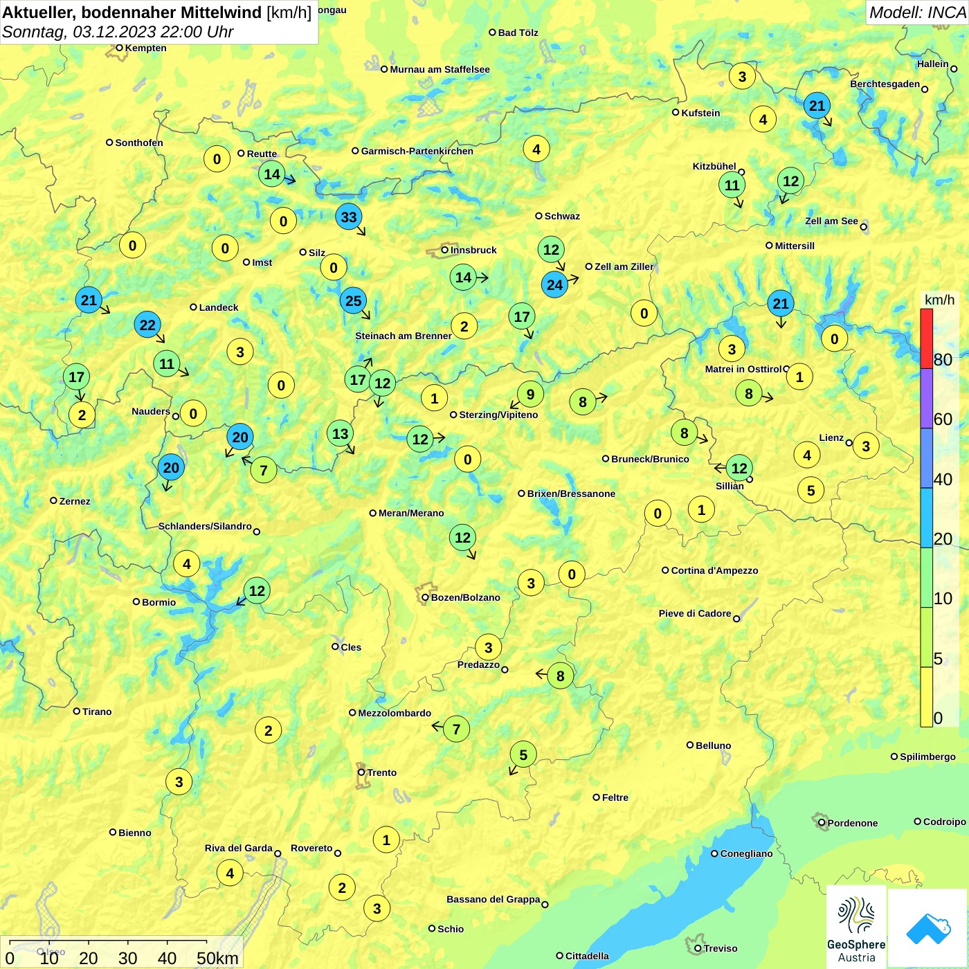Click the station marker showing 9 above Sterzing

pyautogui.click(x=530, y=395)
